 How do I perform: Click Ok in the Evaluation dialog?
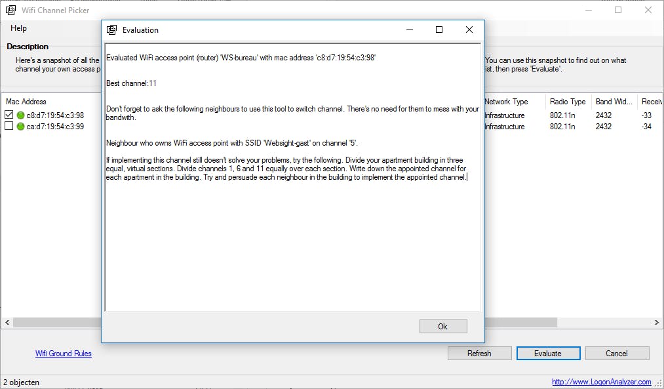[x=443, y=326]
